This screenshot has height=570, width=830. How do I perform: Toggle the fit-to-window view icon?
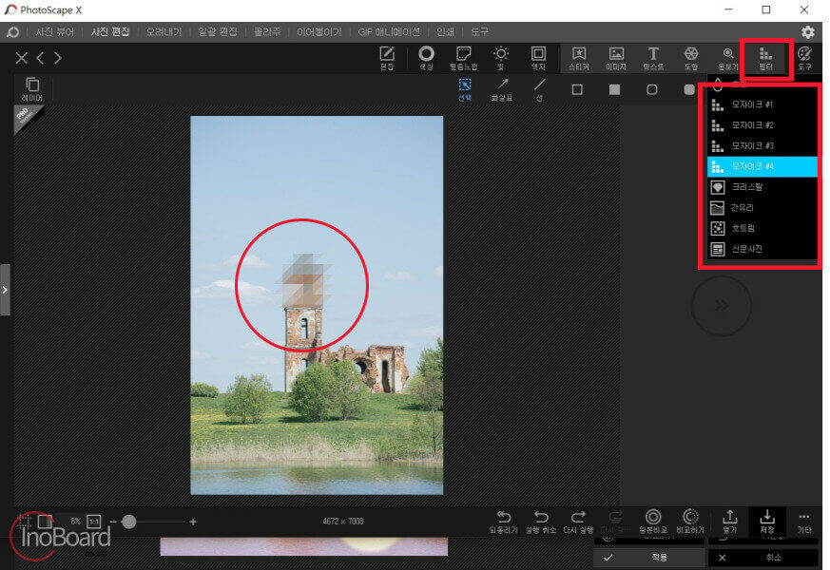click(x=45, y=522)
